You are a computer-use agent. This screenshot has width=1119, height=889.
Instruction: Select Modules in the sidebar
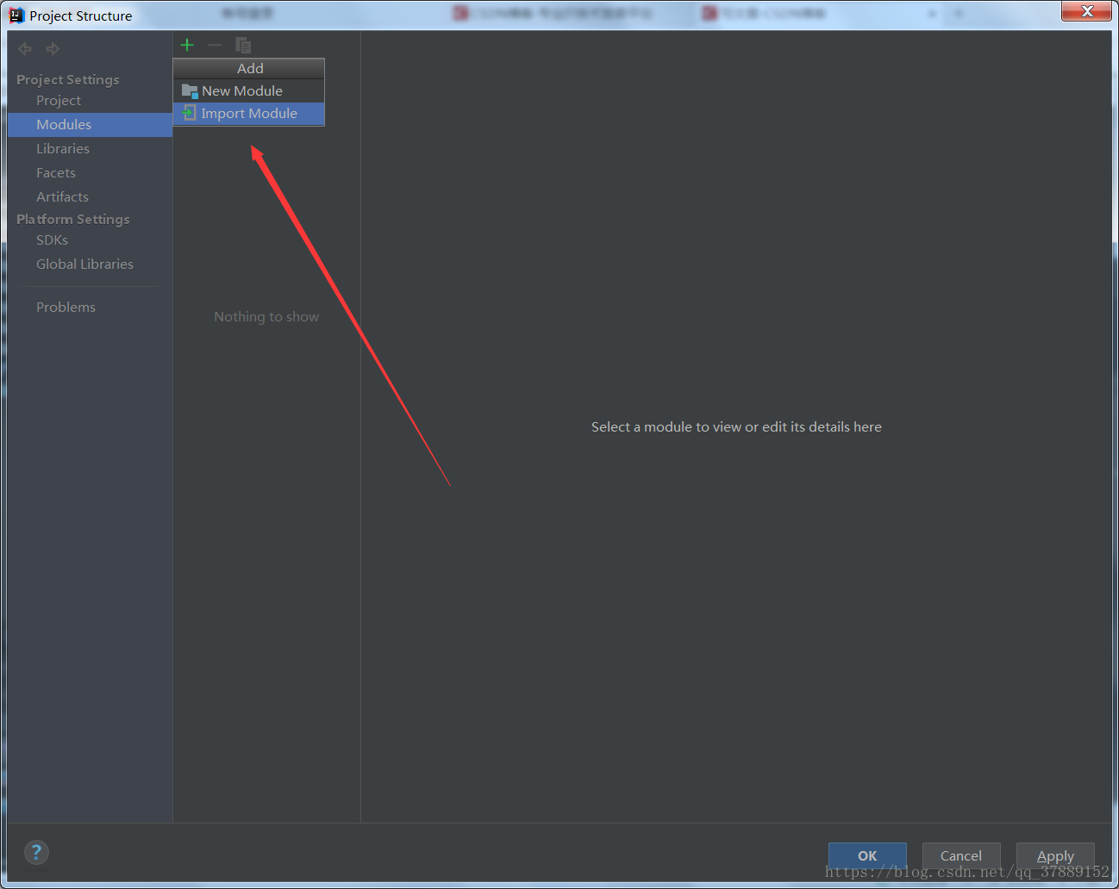[90, 125]
